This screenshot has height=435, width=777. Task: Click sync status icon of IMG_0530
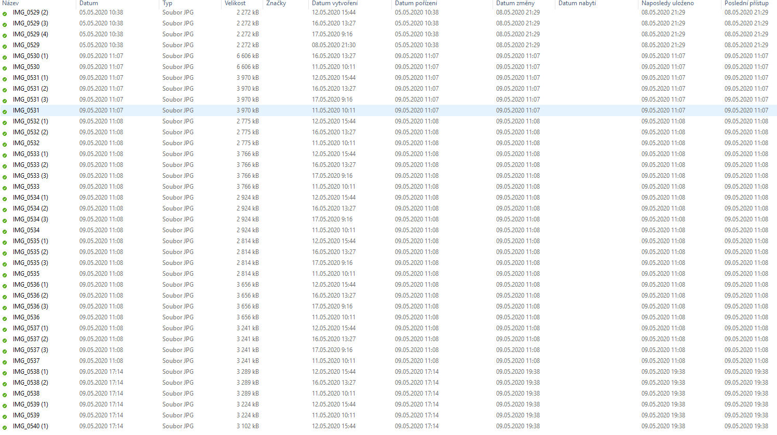[x=5, y=67]
